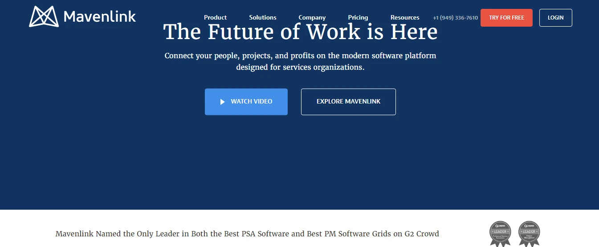
Task: Click the 'Connect your people, projects, and profits' line
Action: [300, 56]
